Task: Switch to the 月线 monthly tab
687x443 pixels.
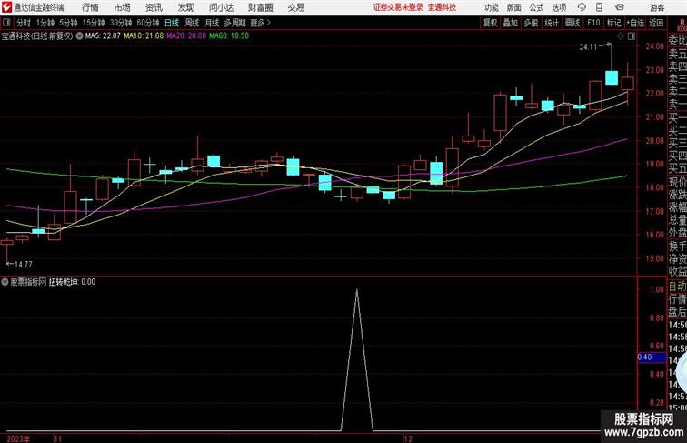Action: click(212, 23)
